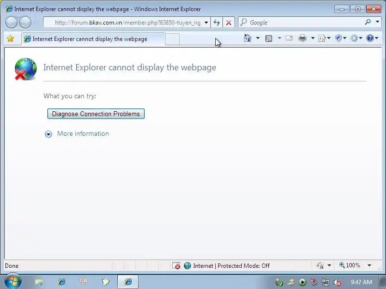Open a new blank tab

click(172, 39)
